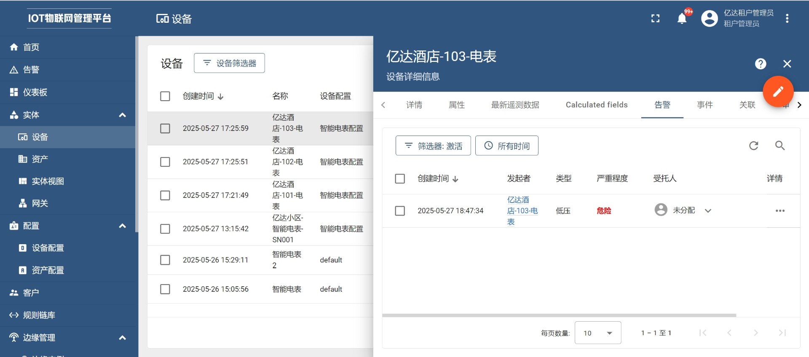Open 规则链库 in the sidebar
The image size is (809, 357).
coord(39,315)
